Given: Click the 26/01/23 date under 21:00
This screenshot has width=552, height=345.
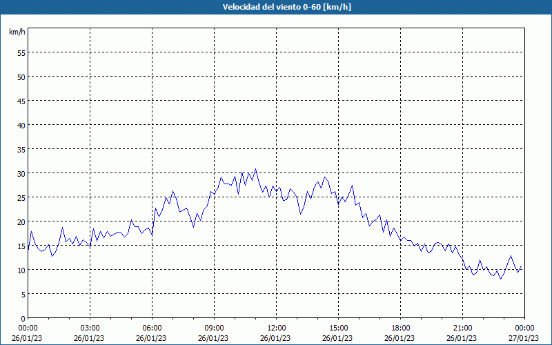Looking at the screenshot, I should point(462,338).
